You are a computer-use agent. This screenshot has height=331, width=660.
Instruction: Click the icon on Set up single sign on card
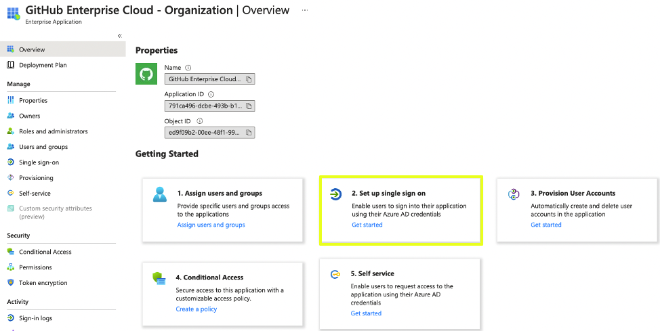pos(335,194)
